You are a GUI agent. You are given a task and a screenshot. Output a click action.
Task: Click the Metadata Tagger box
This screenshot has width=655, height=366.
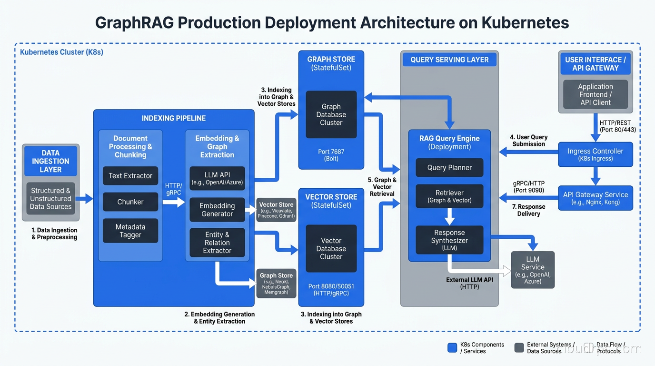130,231
